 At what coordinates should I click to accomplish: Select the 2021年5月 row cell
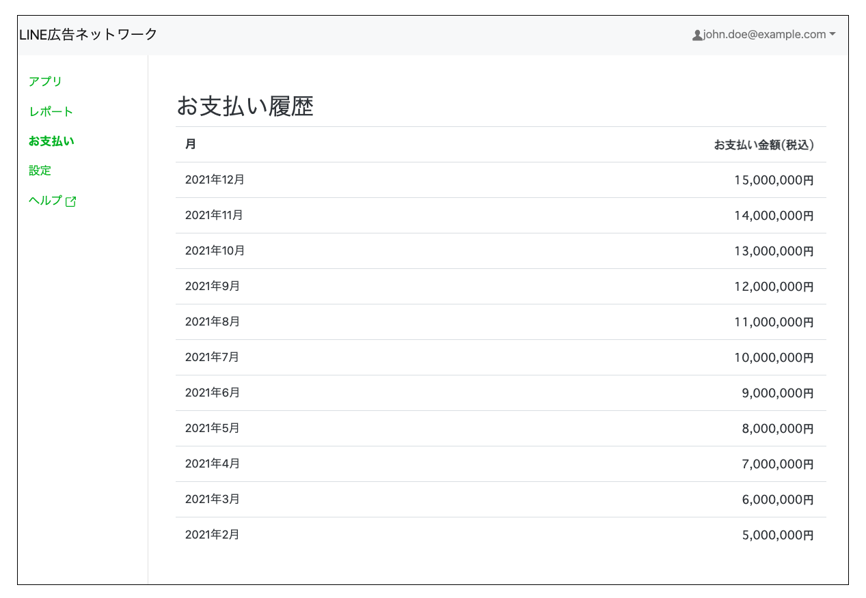pos(212,429)
